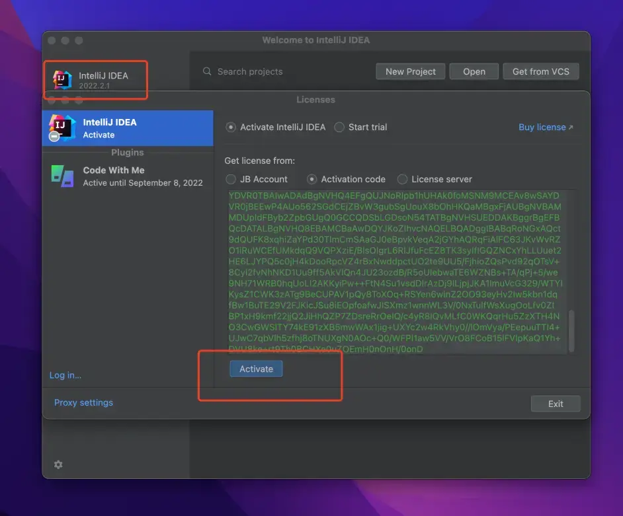Click the search magnifier icon
The height and width of the screenshot is (516, 623).
(x=207, y=71)
